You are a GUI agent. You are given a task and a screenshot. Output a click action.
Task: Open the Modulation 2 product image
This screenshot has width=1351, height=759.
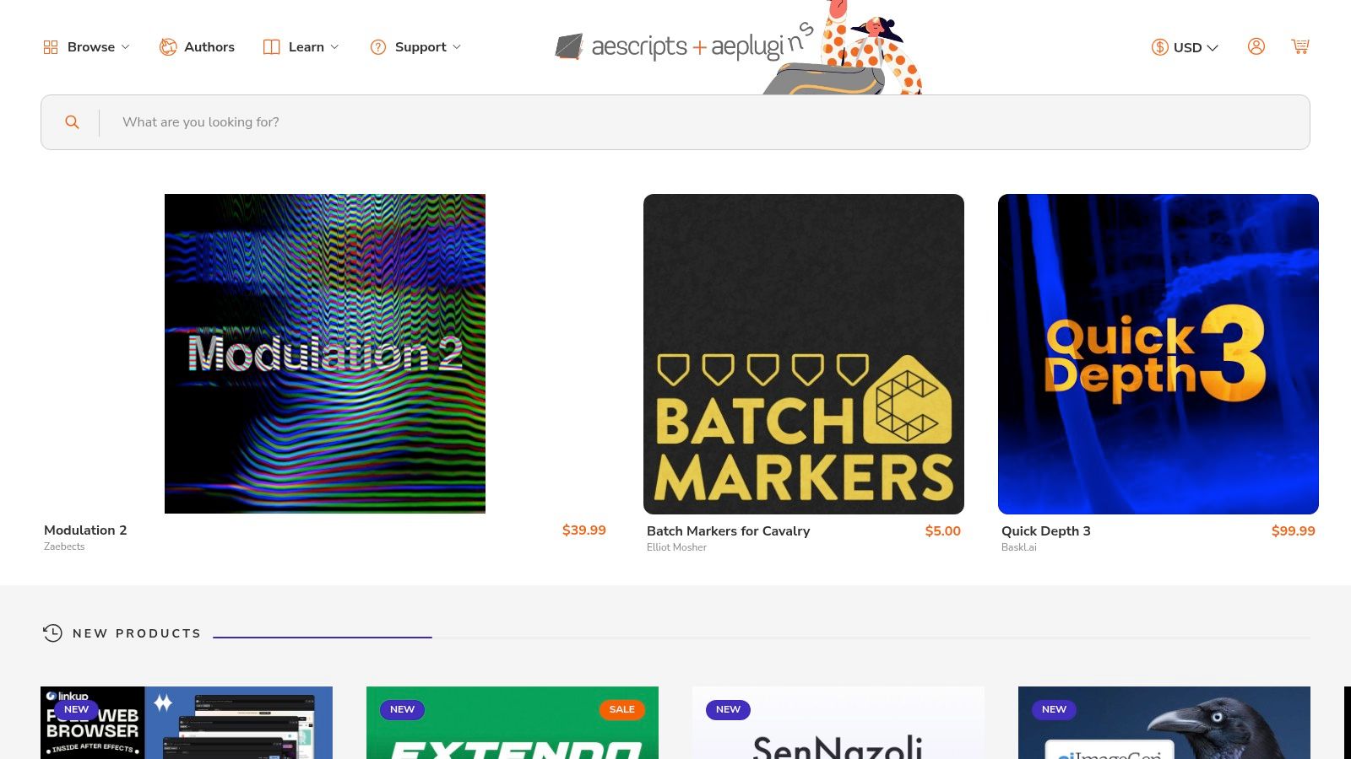(325, 353)
